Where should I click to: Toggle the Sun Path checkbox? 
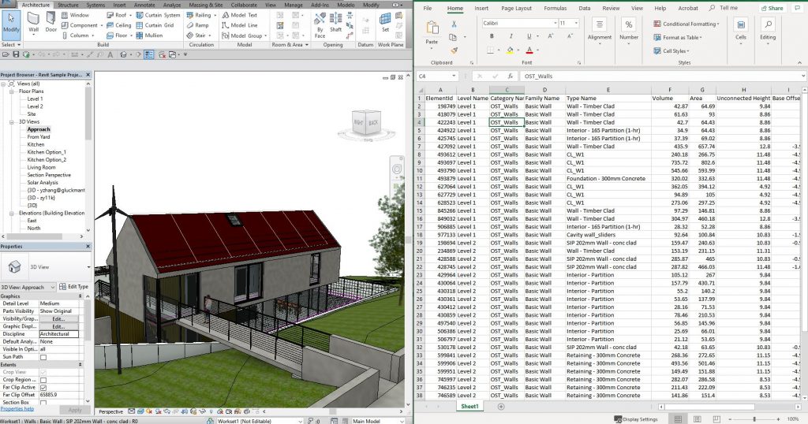pos(43,357)
